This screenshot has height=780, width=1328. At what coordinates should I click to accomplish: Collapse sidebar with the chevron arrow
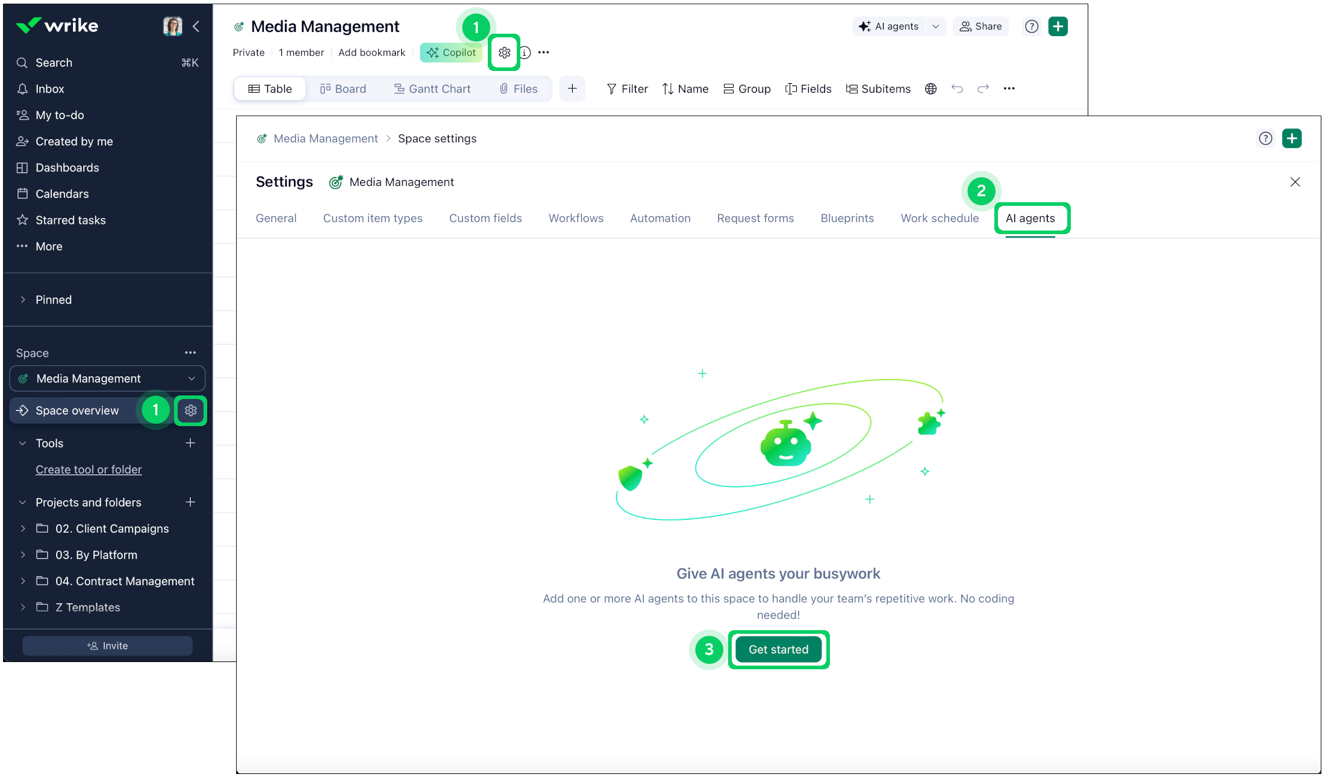pos(196,26)
